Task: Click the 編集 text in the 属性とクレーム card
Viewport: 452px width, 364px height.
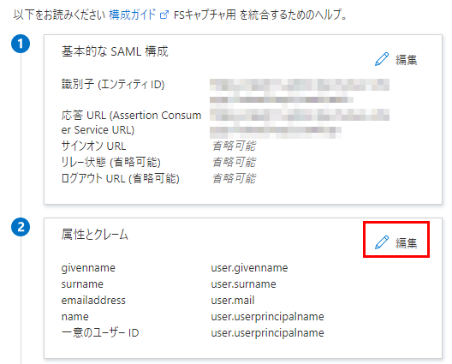Action: pyautogui.click(x=406, y=243)
